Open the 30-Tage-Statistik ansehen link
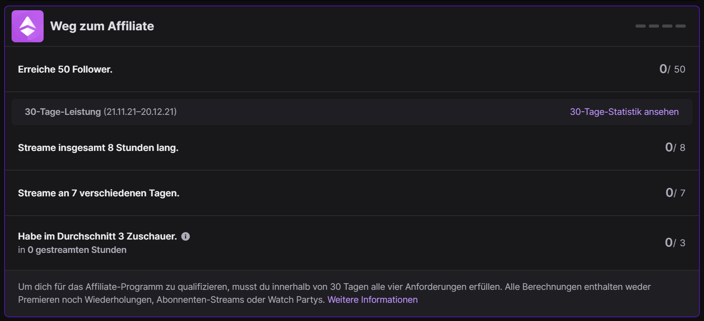The image size is (704, 321). (x=624, y=112)
